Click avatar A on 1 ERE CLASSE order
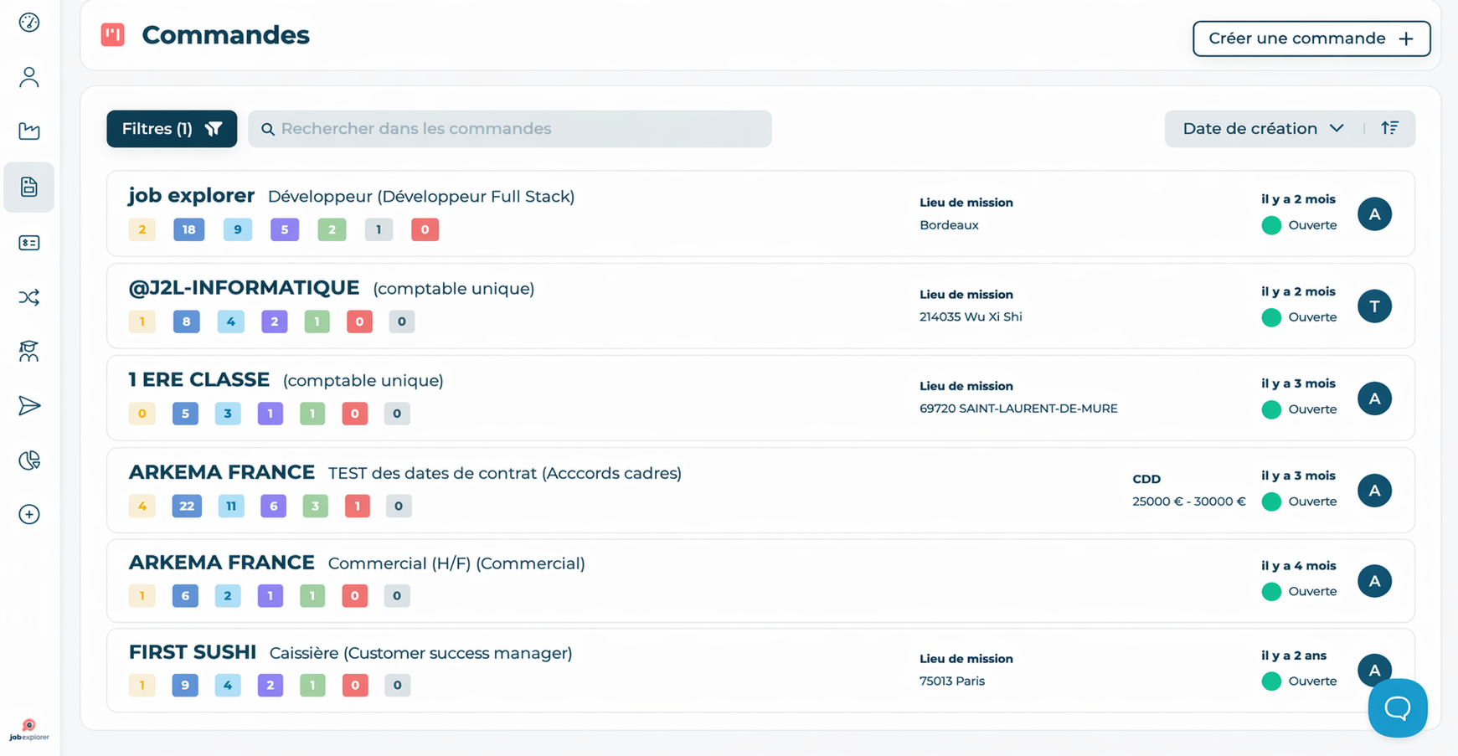The width and height of the screenshot is (1458, 756). point(1374,399)
